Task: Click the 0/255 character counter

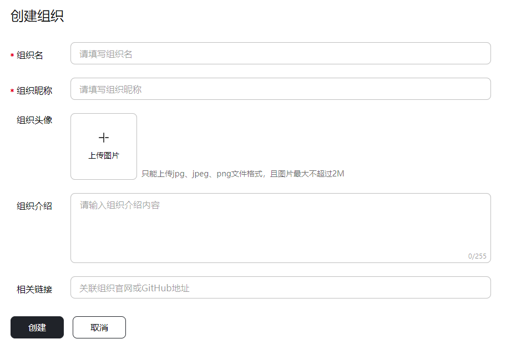Action: point(478,256)
